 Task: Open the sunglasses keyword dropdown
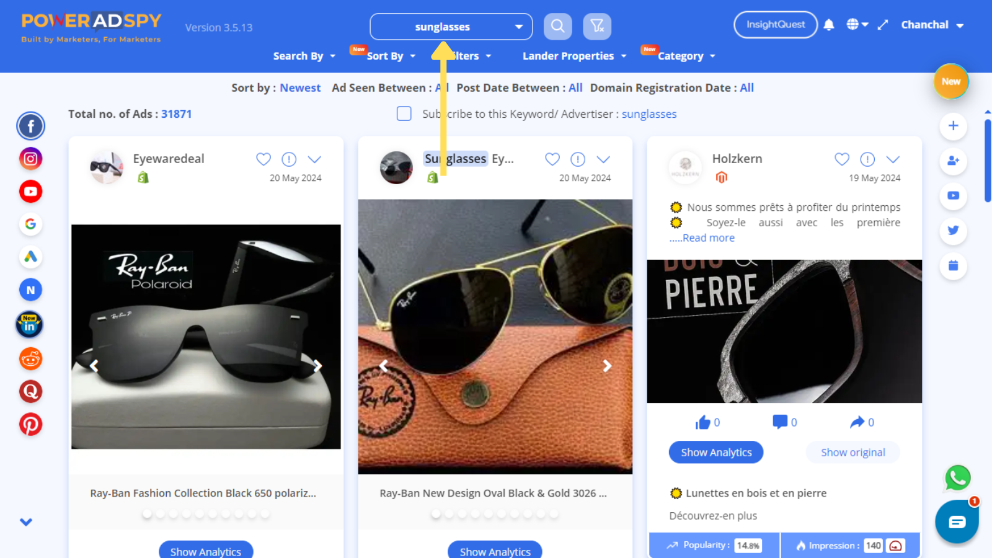[x=451, y=27]
